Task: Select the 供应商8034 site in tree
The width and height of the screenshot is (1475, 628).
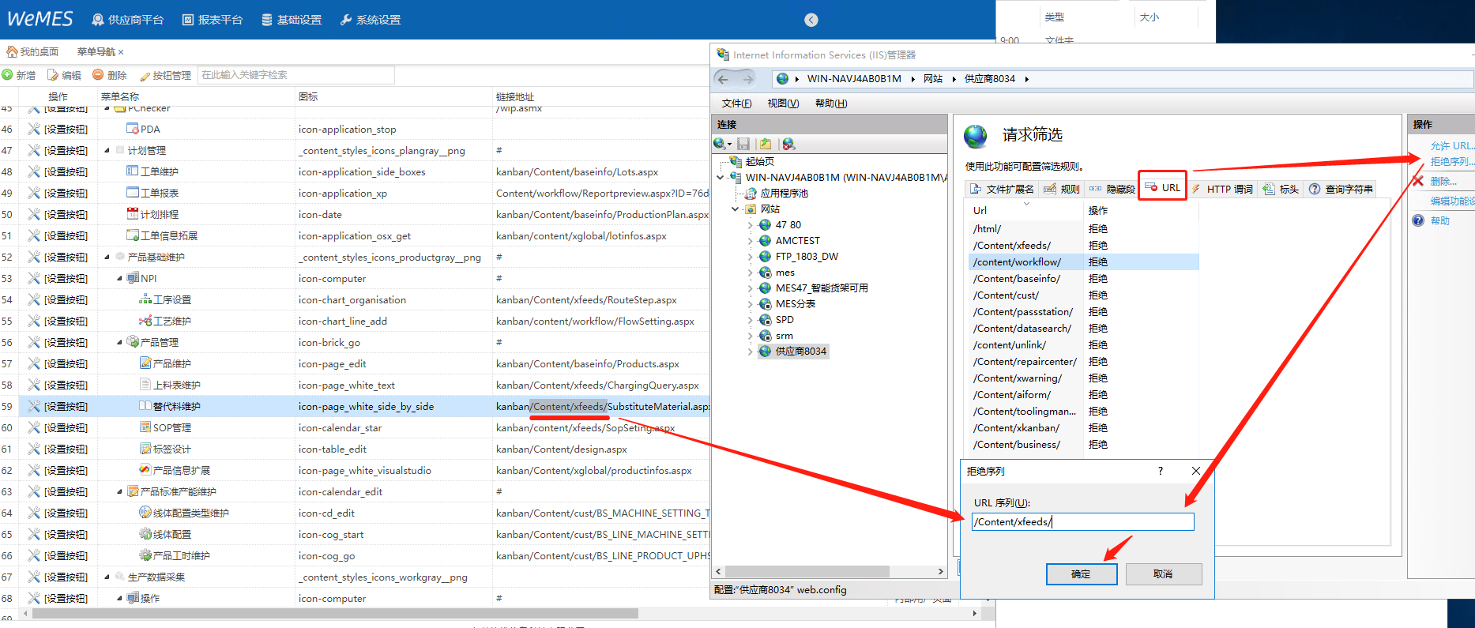Action: (x=800, y=352)
